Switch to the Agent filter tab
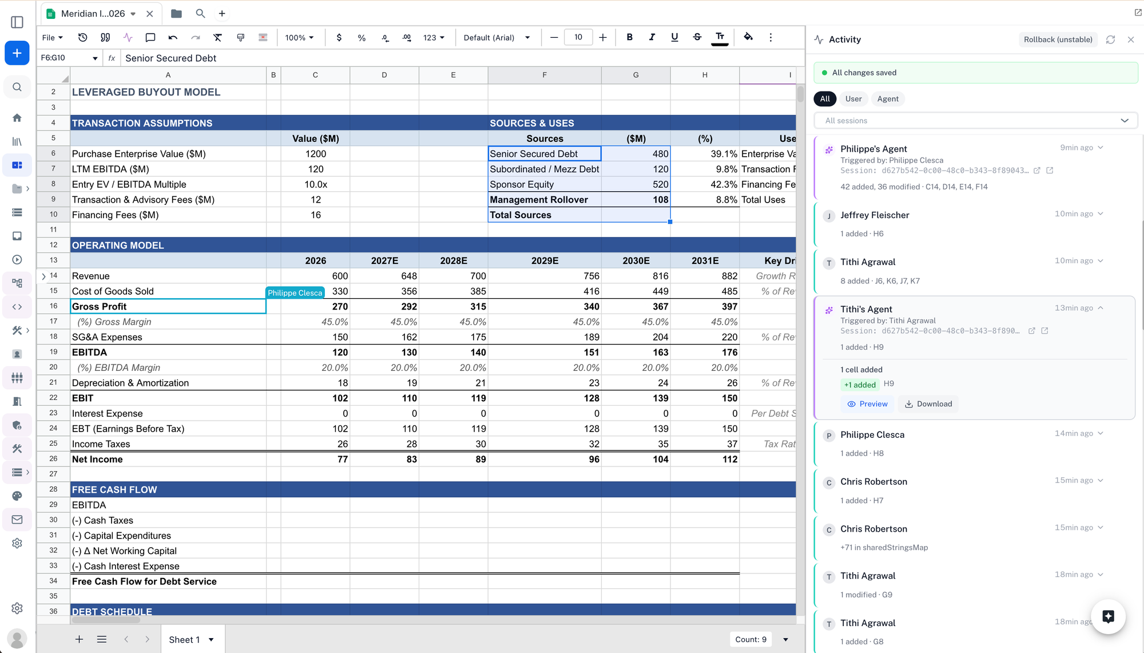1144x653 pixels. point(888,98)
